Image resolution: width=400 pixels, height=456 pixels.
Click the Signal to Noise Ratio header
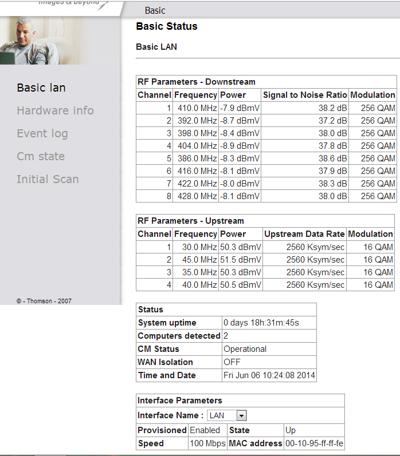305,95
